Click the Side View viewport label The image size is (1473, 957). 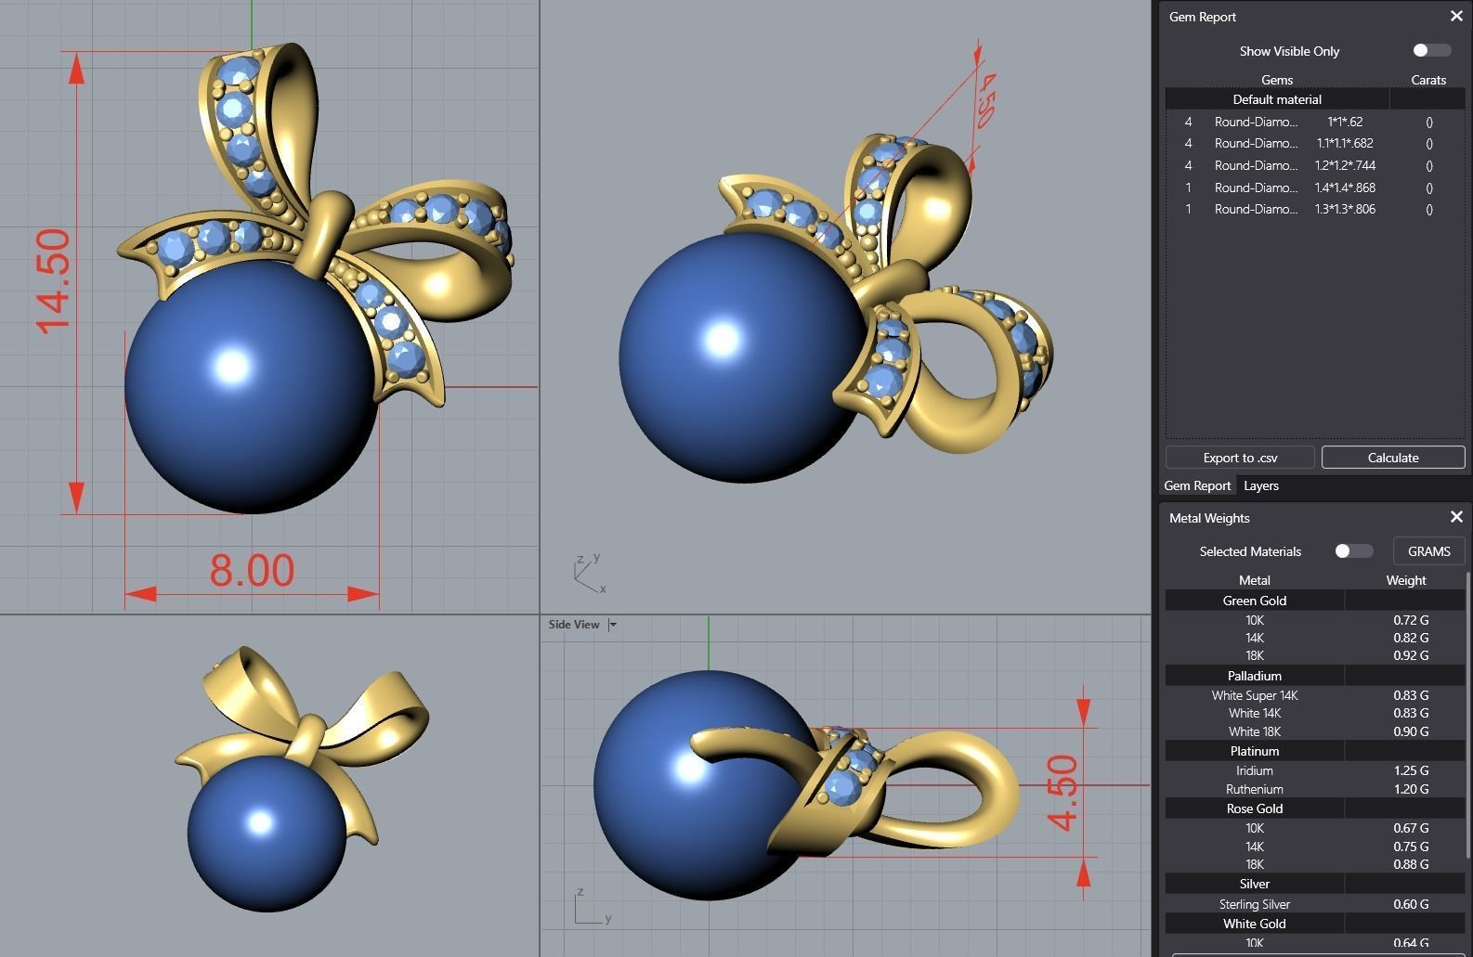[574, 625]
